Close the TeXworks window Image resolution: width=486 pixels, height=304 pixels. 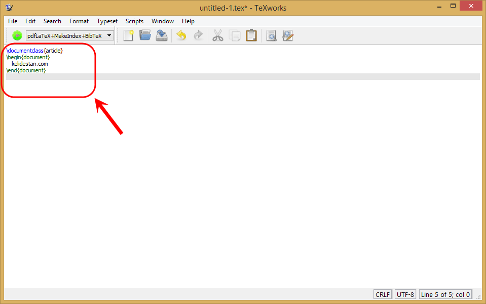(471, 6)
